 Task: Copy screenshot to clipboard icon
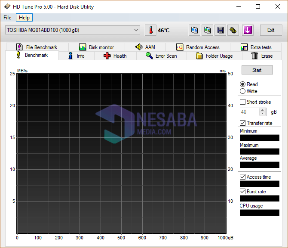pyautogui.click(x=207, y=30)
